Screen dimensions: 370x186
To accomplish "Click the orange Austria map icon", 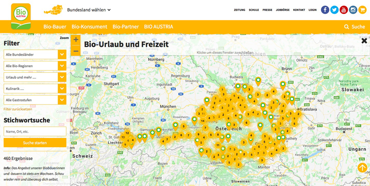I will [x=53, y=10].
